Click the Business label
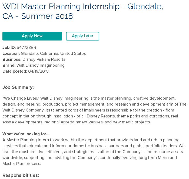The image size is (189, 179). tap(12, 59)
